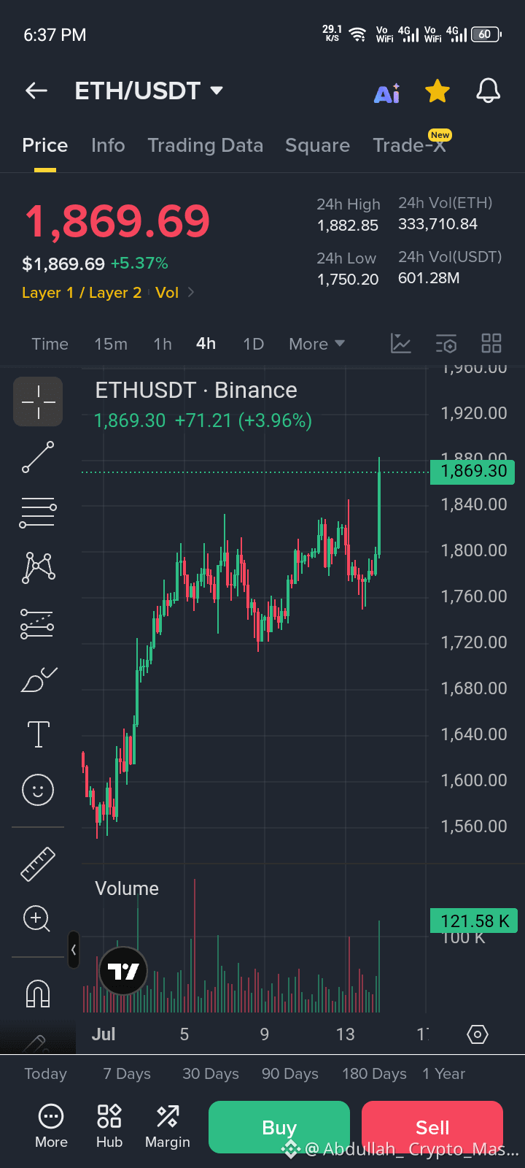This screenshot has width=525, height=1168.
Task: Select the 180 Days range
Action: point(374,1074)
